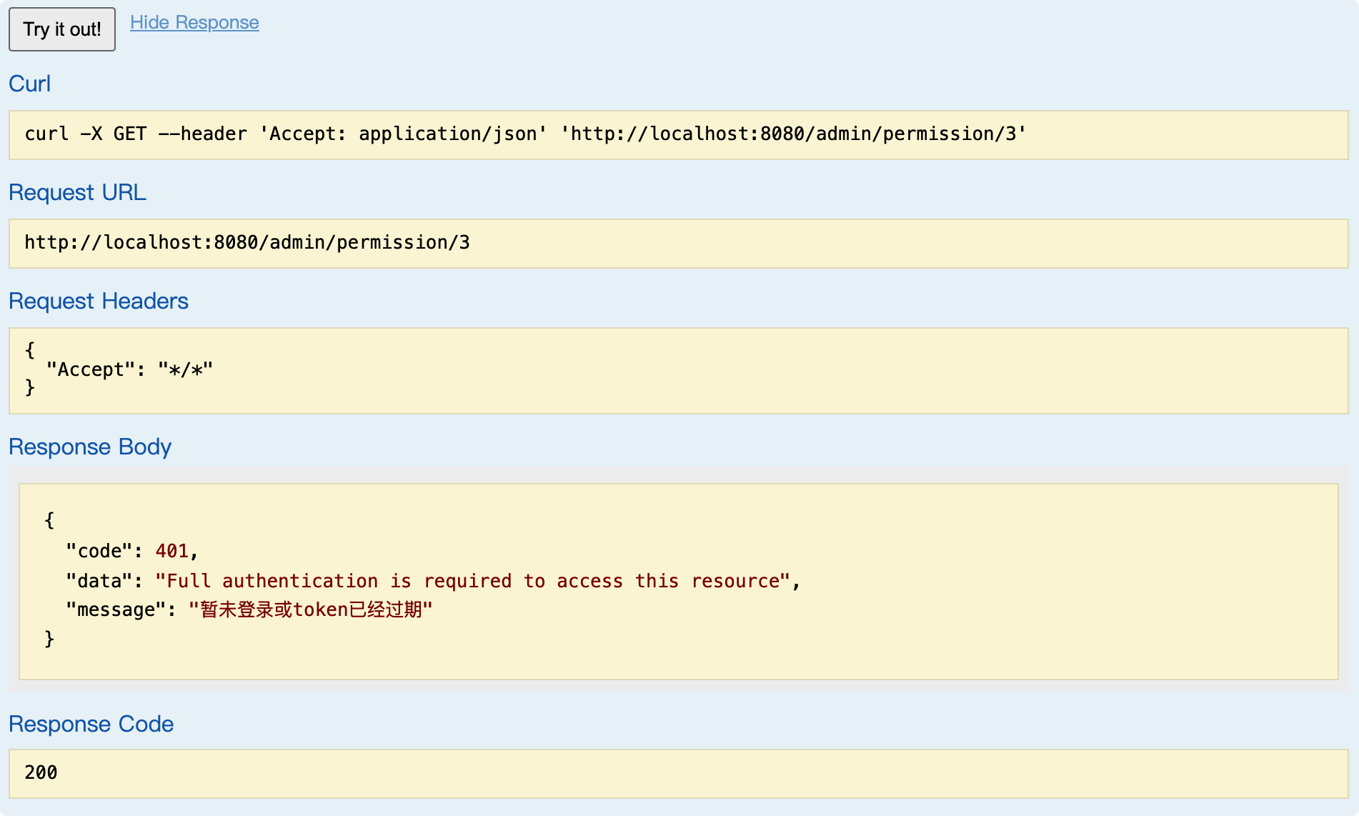Click the "Full authentication is required" data string

pyautogui.click(x=472, y=581)
